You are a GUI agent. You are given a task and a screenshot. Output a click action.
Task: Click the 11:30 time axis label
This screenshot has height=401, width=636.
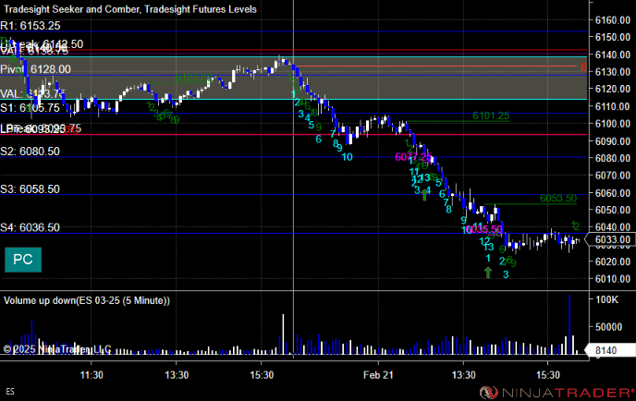pos(92,375)
